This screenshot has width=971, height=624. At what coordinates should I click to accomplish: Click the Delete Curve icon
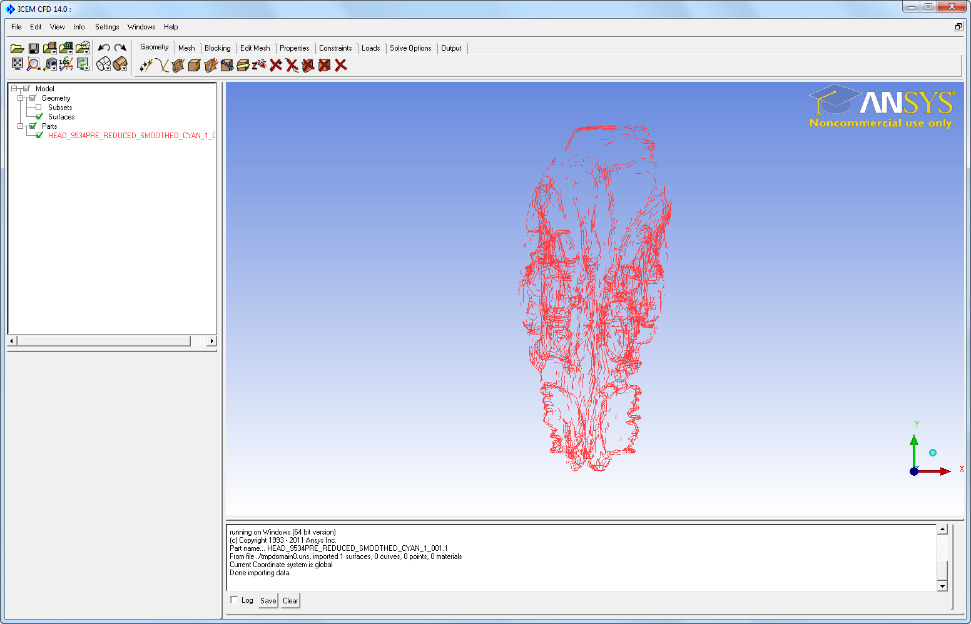(292, 65)
